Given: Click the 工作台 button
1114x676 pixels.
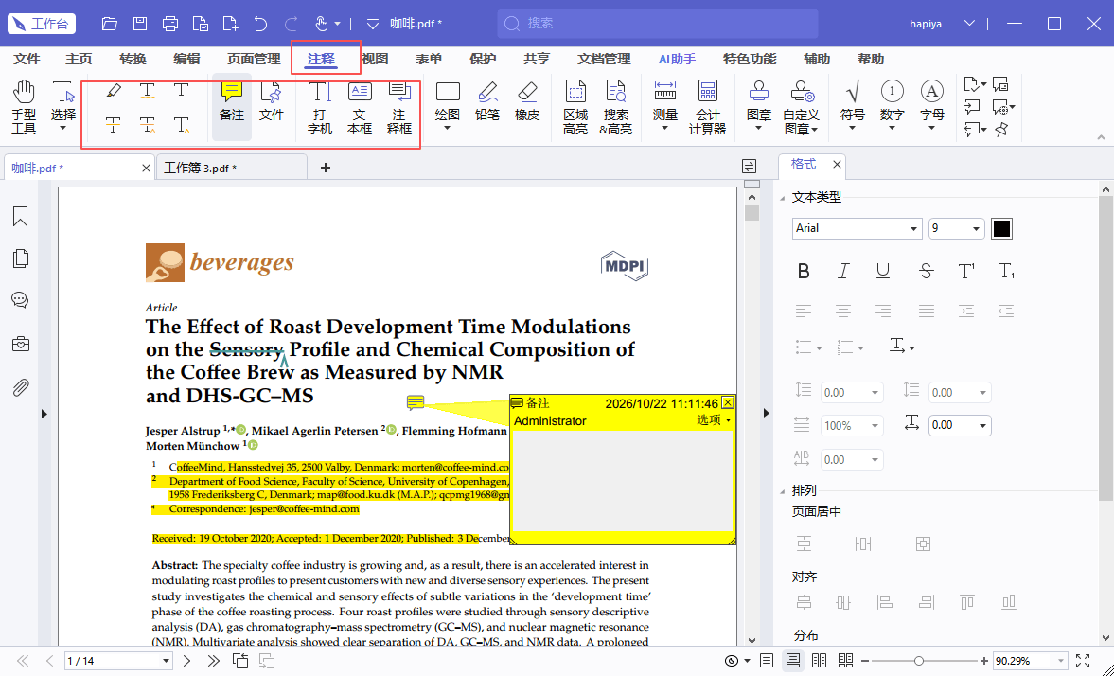Looking at the screenshot, I should pyautogui.click(x=42, y=24).
